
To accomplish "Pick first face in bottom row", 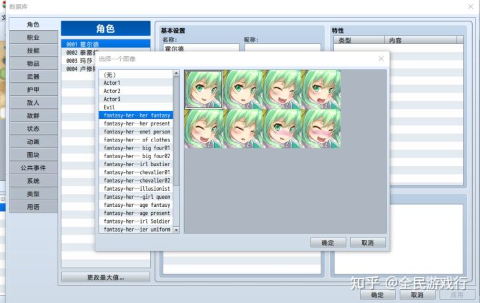I will [x=203, y=129].
